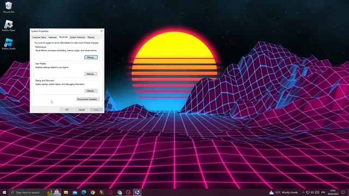Switch to the Computer Name tab
The image size is (349, 196).
tap(39, 38)
